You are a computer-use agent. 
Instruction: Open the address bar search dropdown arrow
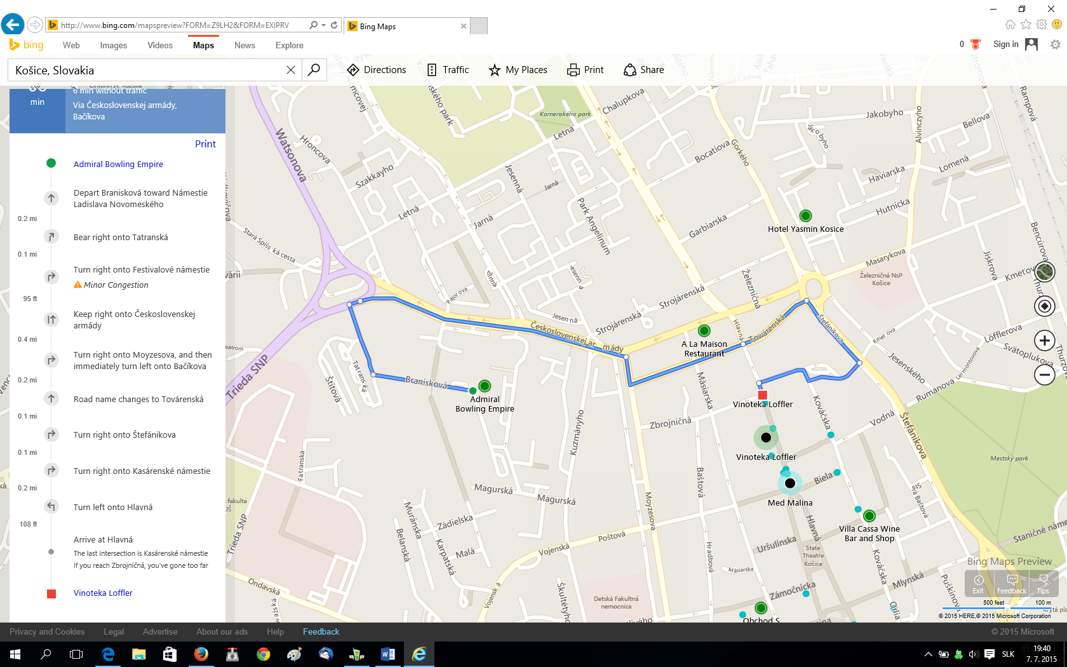323,25
